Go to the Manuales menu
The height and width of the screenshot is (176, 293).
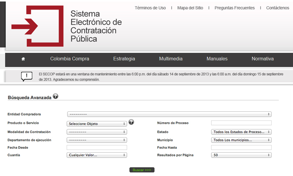[217, 59]
